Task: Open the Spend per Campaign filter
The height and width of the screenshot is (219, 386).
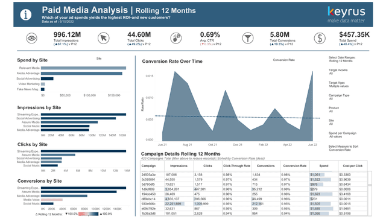Action: click(343, 135)
